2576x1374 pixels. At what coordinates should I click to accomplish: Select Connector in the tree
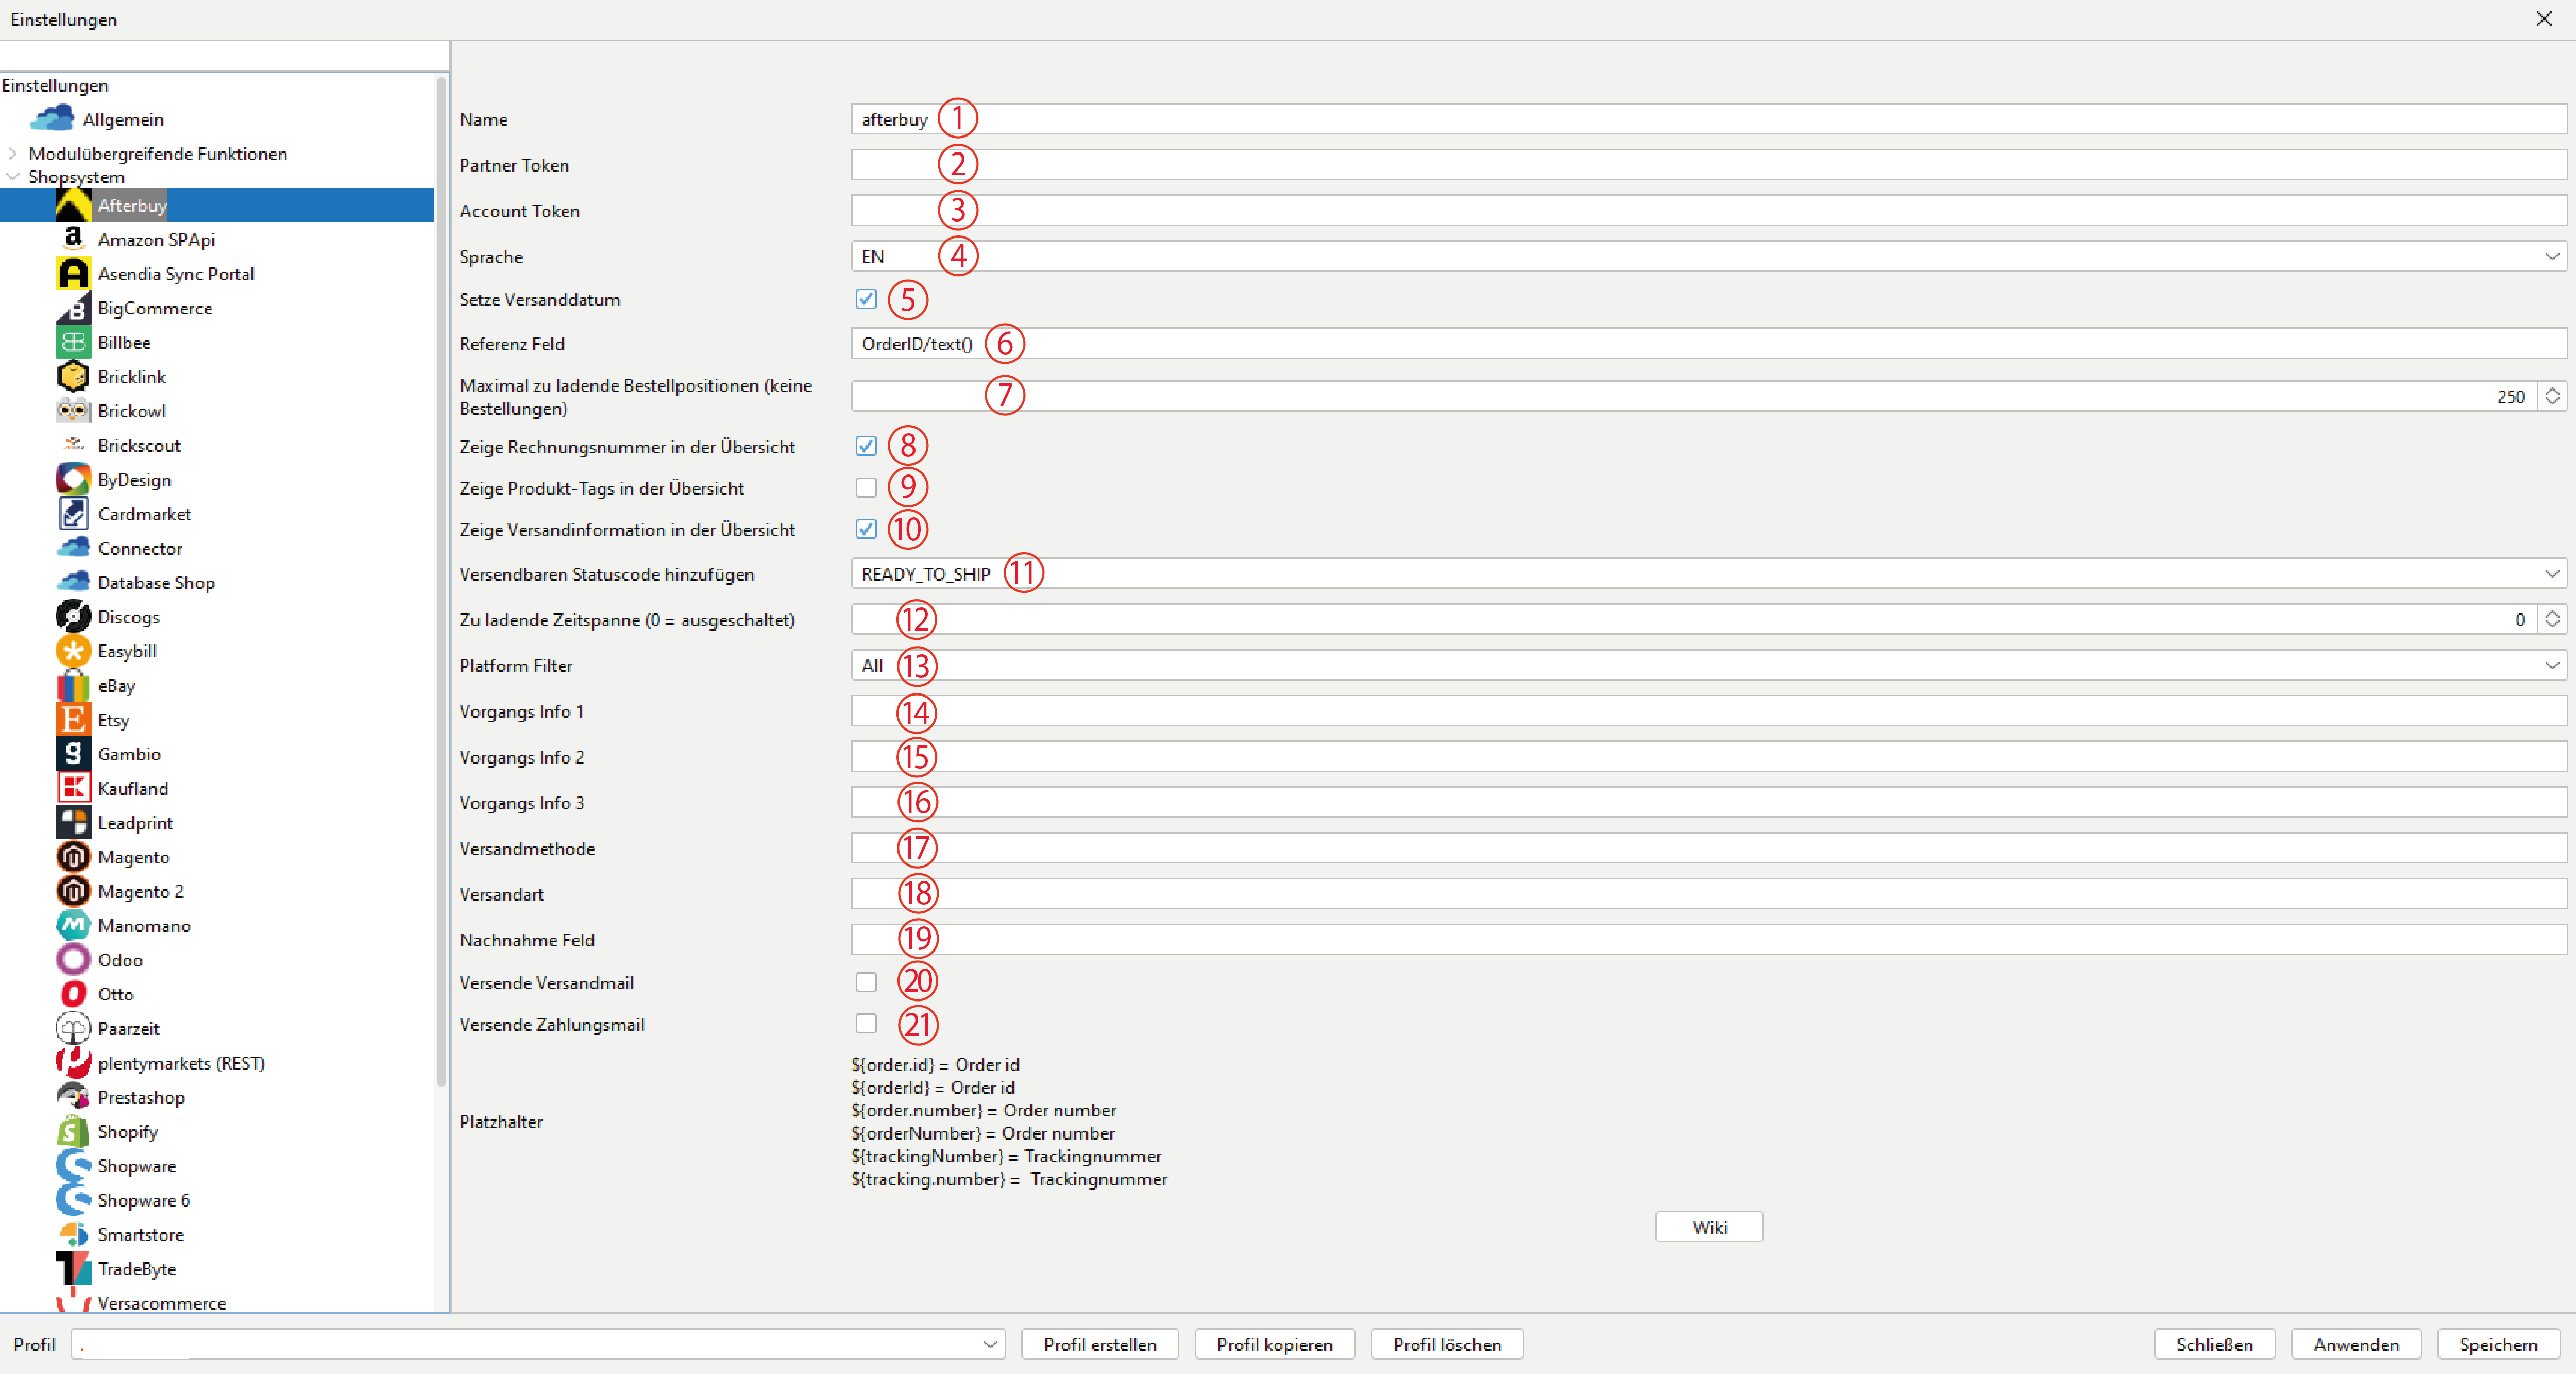point(140,548)
